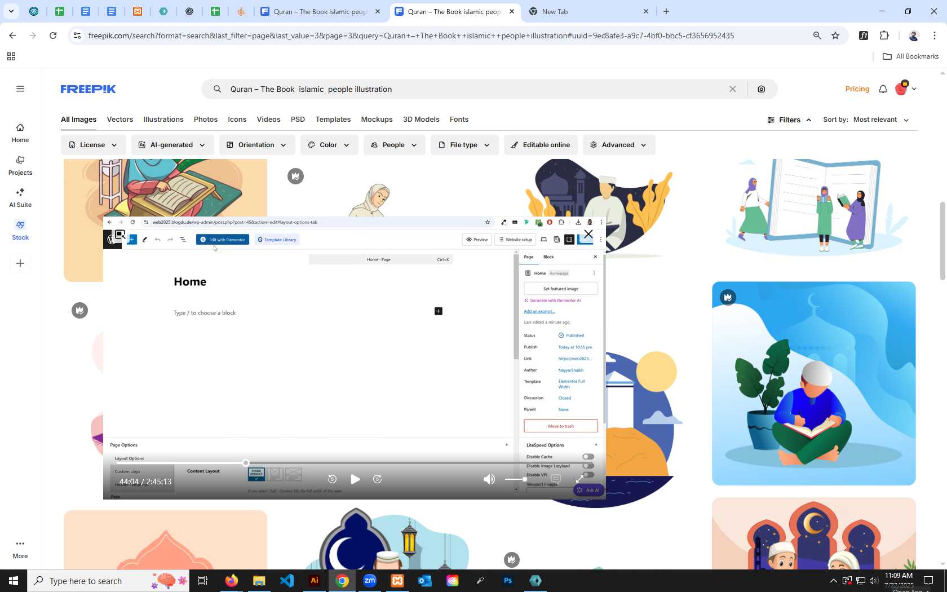The width and height of the screenshot is (947, 592).
Task: Rewind the video five seconds
Action: 332,479
